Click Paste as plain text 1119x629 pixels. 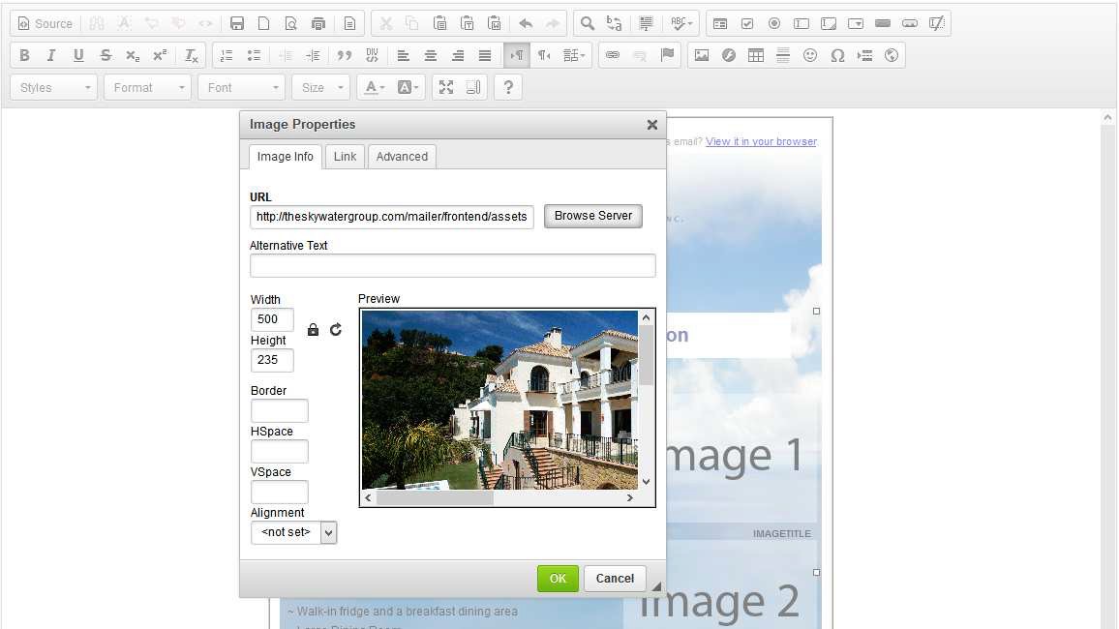tap(467, 23)
